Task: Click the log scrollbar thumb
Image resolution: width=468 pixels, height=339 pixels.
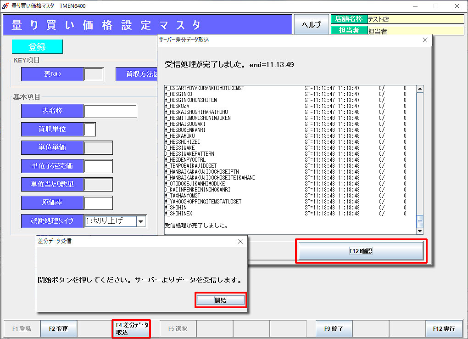Action: (420, 221)
